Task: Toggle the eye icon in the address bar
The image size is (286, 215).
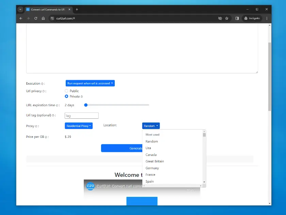Action: pos(220,18)
